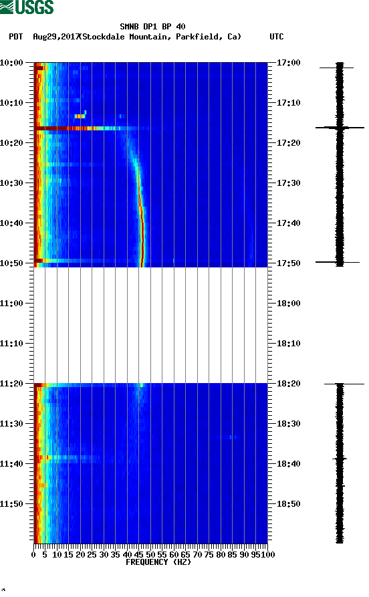Click the curved 45 Hz spectral line near 10:40
The width and height of the screenshot is (369, 597).
[142, 225]
